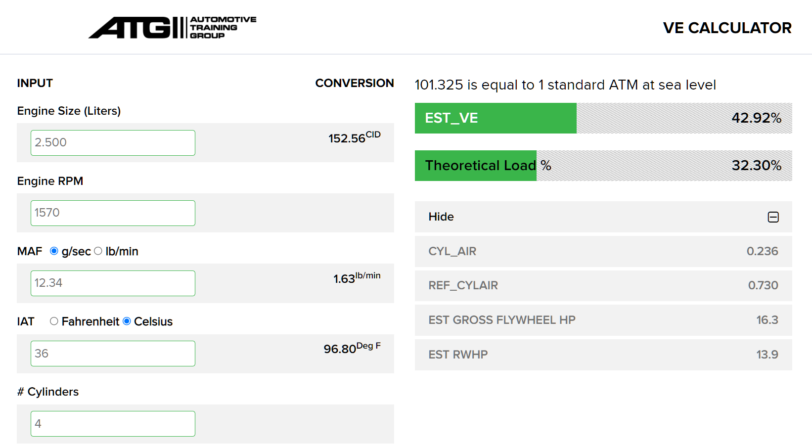Image resolution: width=812 pixels, height=448 pixels.
Task: Click the number of Cylinders field
Action: click(113, 424)
